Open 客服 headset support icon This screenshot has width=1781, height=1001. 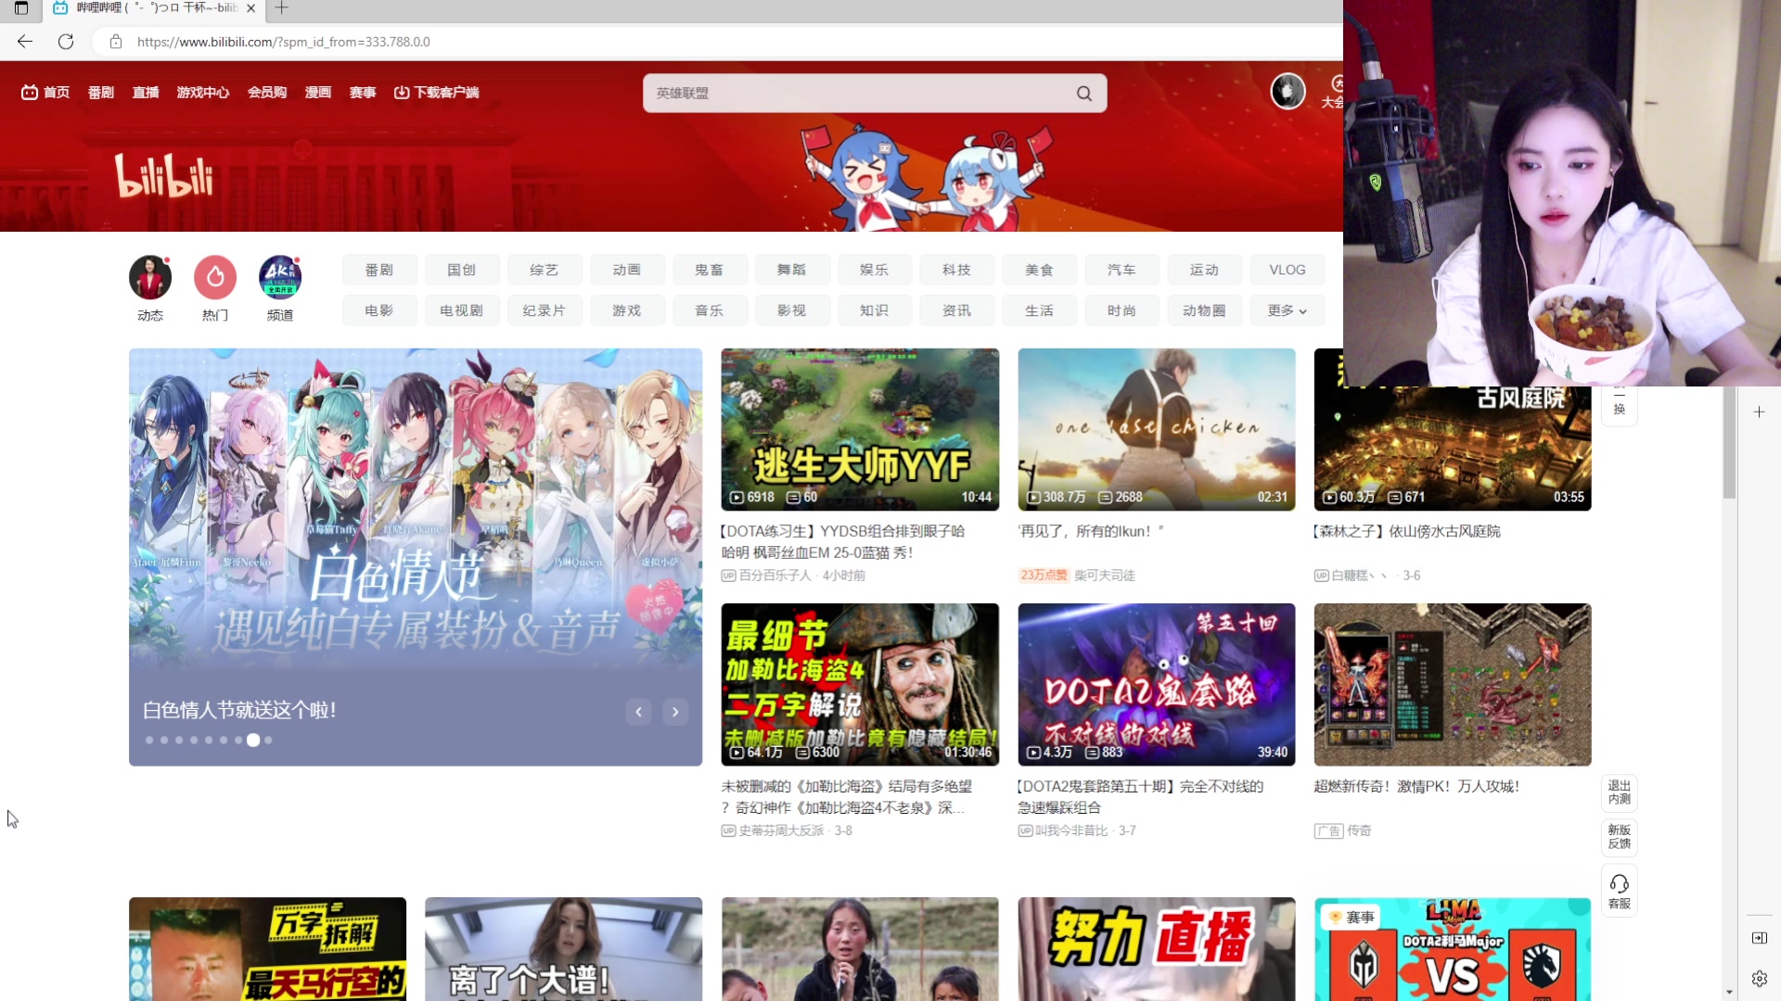(1619, 891)
